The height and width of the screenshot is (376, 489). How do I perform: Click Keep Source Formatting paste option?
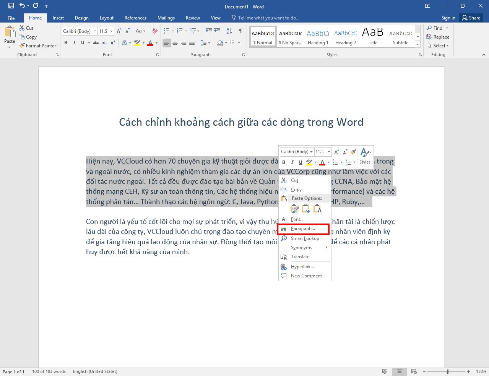point(294,208)
